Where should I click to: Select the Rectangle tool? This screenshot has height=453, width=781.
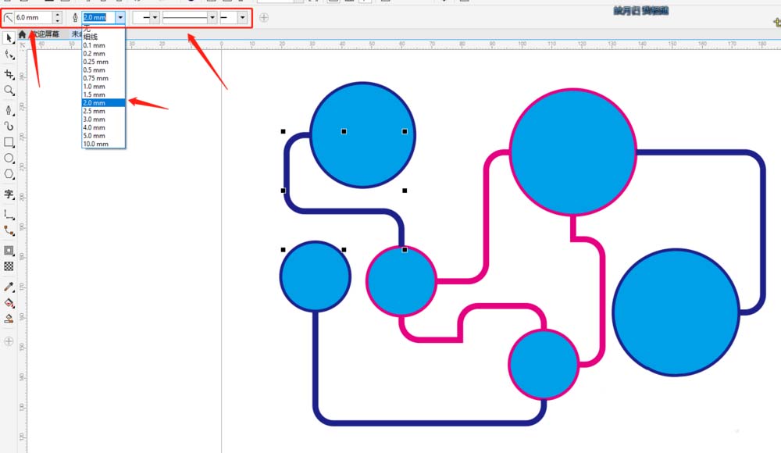pyautogui.click(x=9, y=142)
